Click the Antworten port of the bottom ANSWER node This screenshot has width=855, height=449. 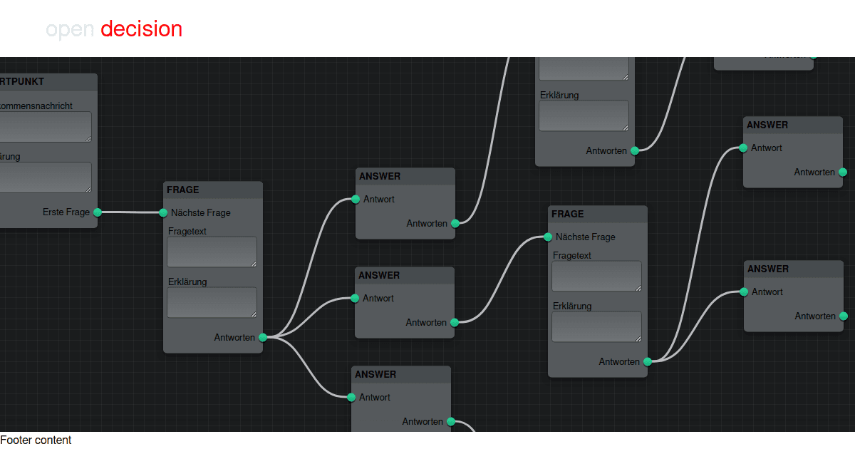(x=450, y=421)
